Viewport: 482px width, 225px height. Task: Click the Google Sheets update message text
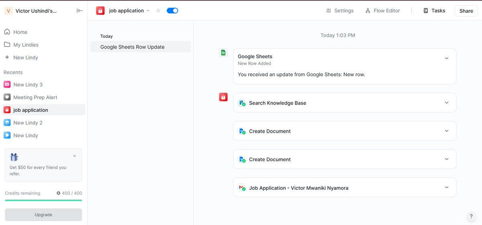301,75
